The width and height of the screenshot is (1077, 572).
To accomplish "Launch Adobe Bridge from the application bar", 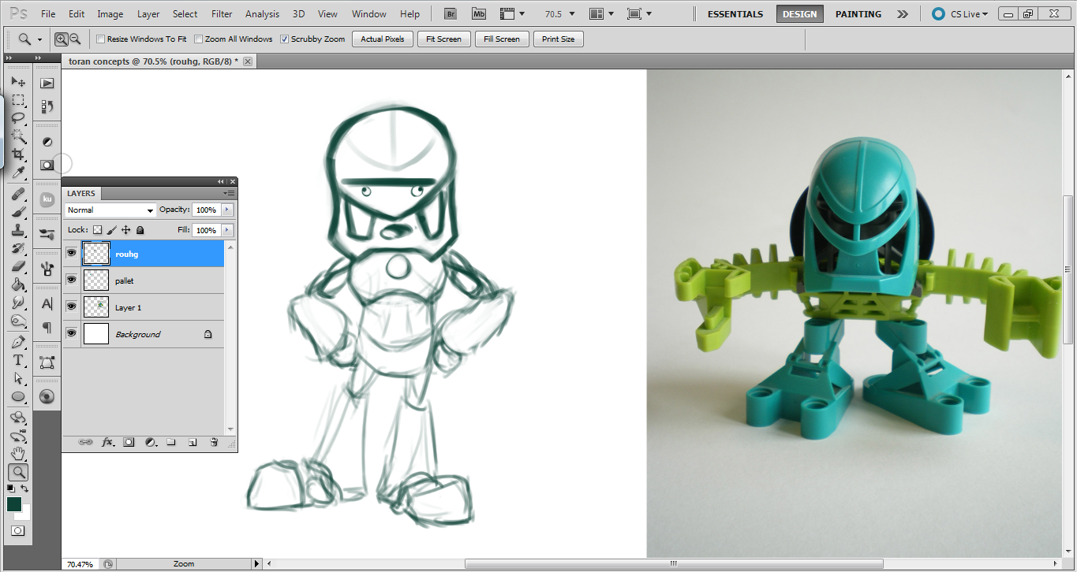I will click(449, 13).
